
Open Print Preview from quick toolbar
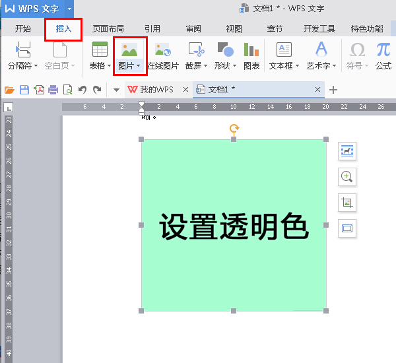[67, 90]
